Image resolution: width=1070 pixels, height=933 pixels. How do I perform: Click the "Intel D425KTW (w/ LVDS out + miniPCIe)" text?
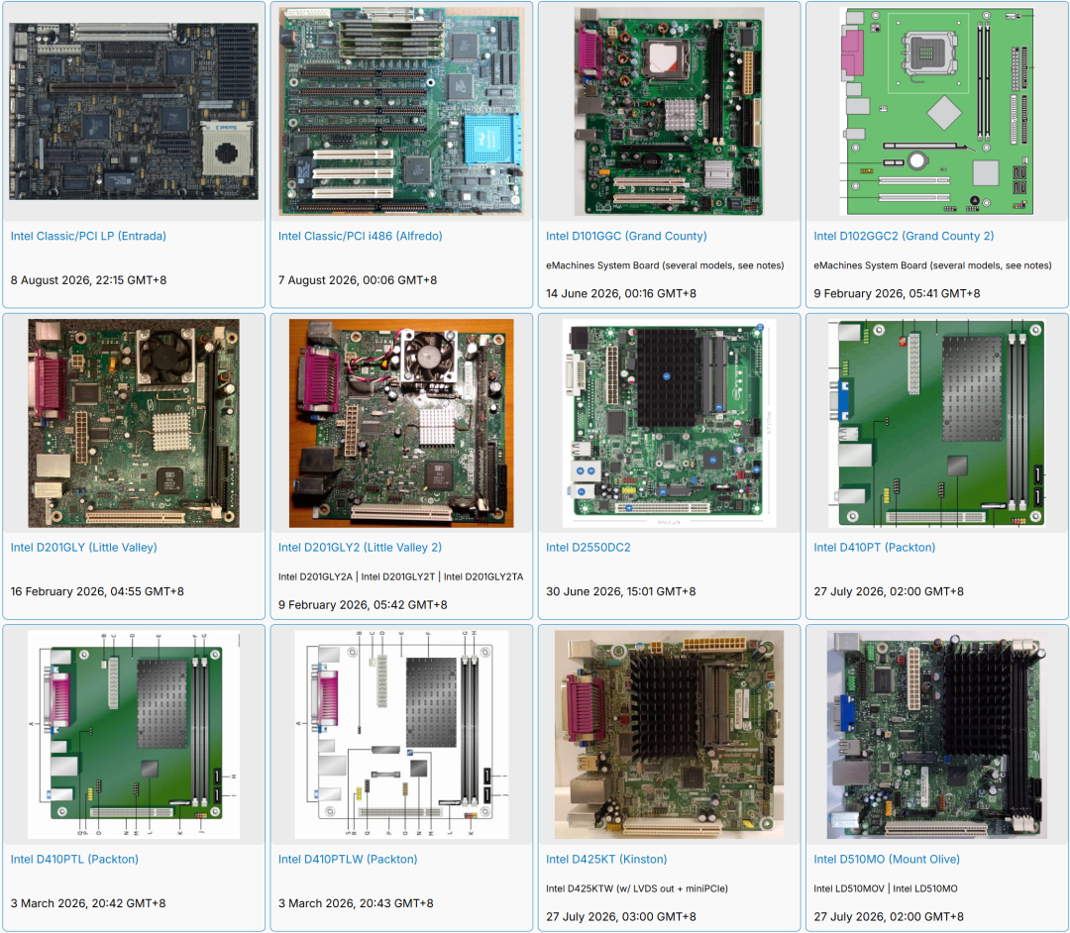point(637,888)
